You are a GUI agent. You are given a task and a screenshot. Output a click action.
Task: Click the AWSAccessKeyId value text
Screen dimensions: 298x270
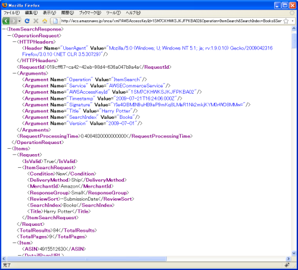click(162, 92)
